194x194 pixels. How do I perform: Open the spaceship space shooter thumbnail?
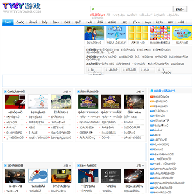pyautogui.click(x=134, y=176)
